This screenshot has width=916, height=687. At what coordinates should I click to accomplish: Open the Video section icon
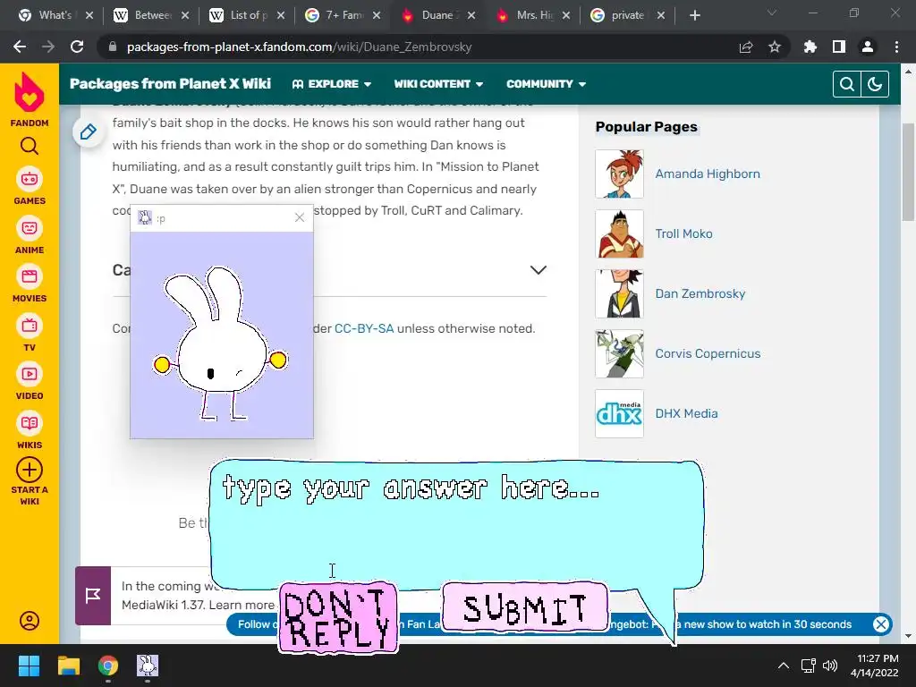(30, 374)
